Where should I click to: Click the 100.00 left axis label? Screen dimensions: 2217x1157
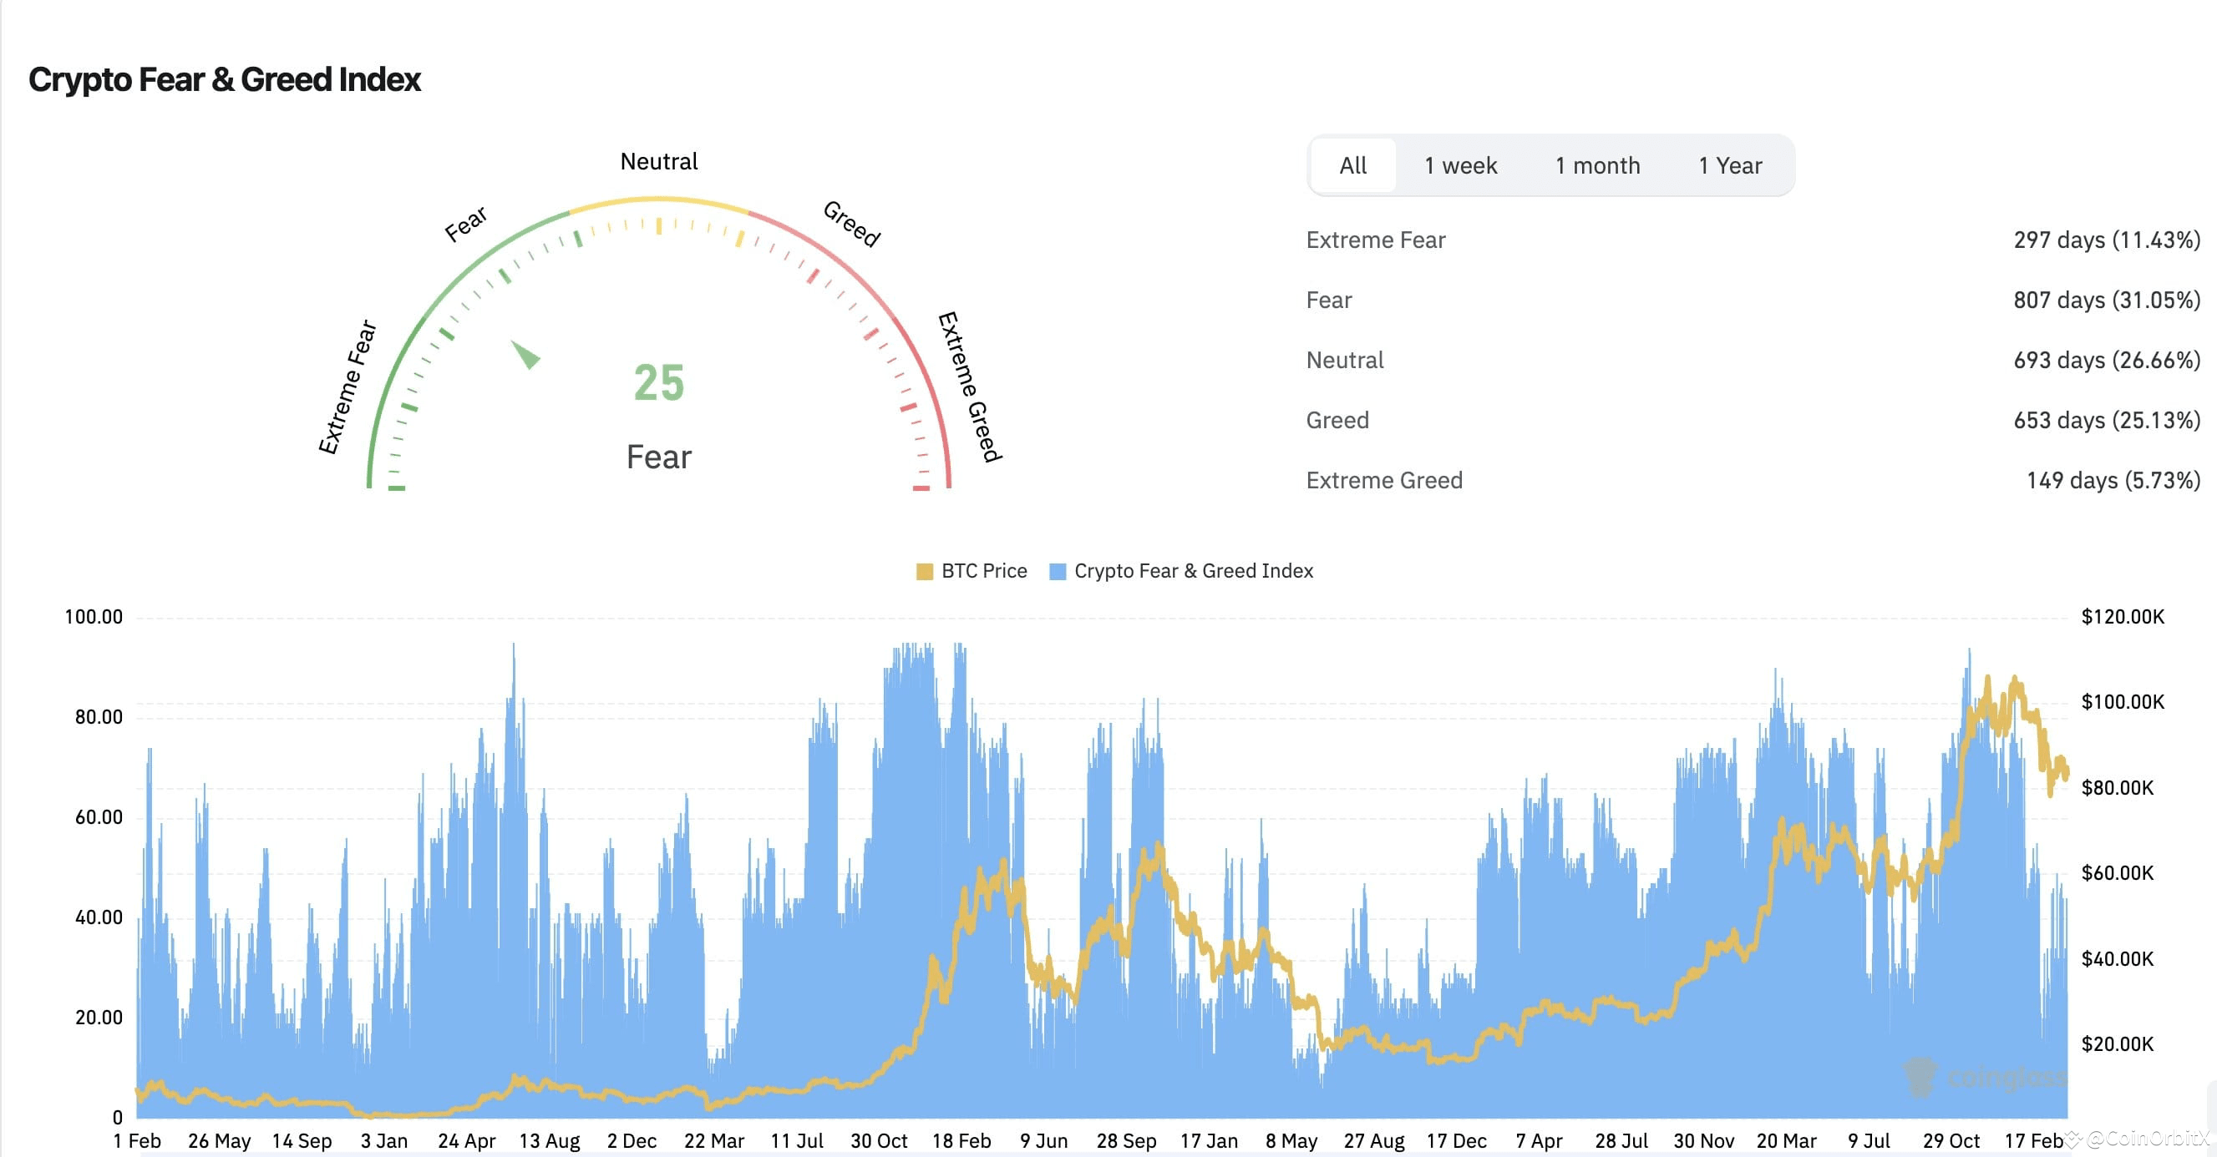point(93,618)
